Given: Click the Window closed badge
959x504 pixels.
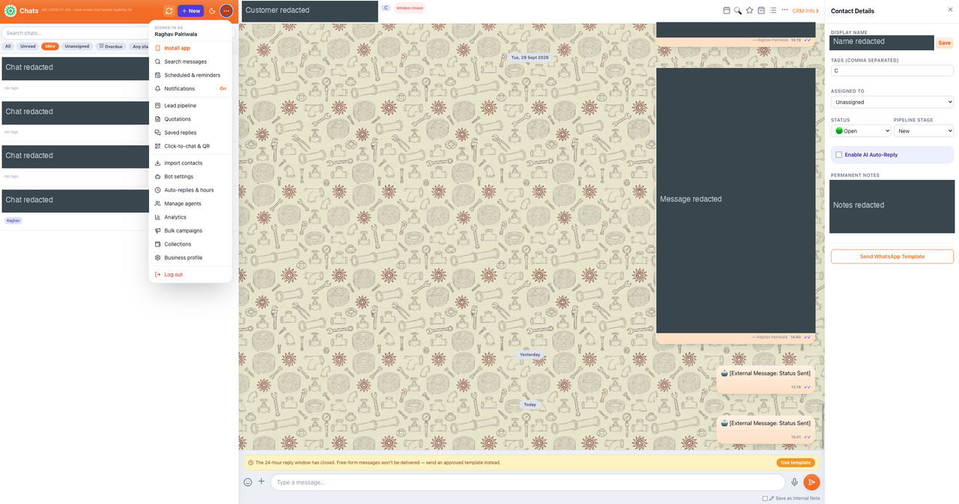Looking at the screenshot, I should 409,8.
